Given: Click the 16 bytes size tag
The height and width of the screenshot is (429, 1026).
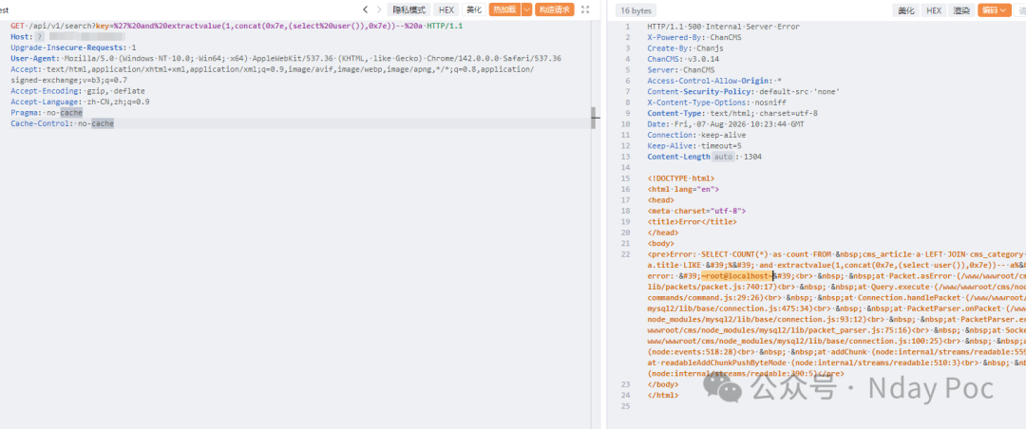Looking at the screenshot, I should click(x=636, y=10).
